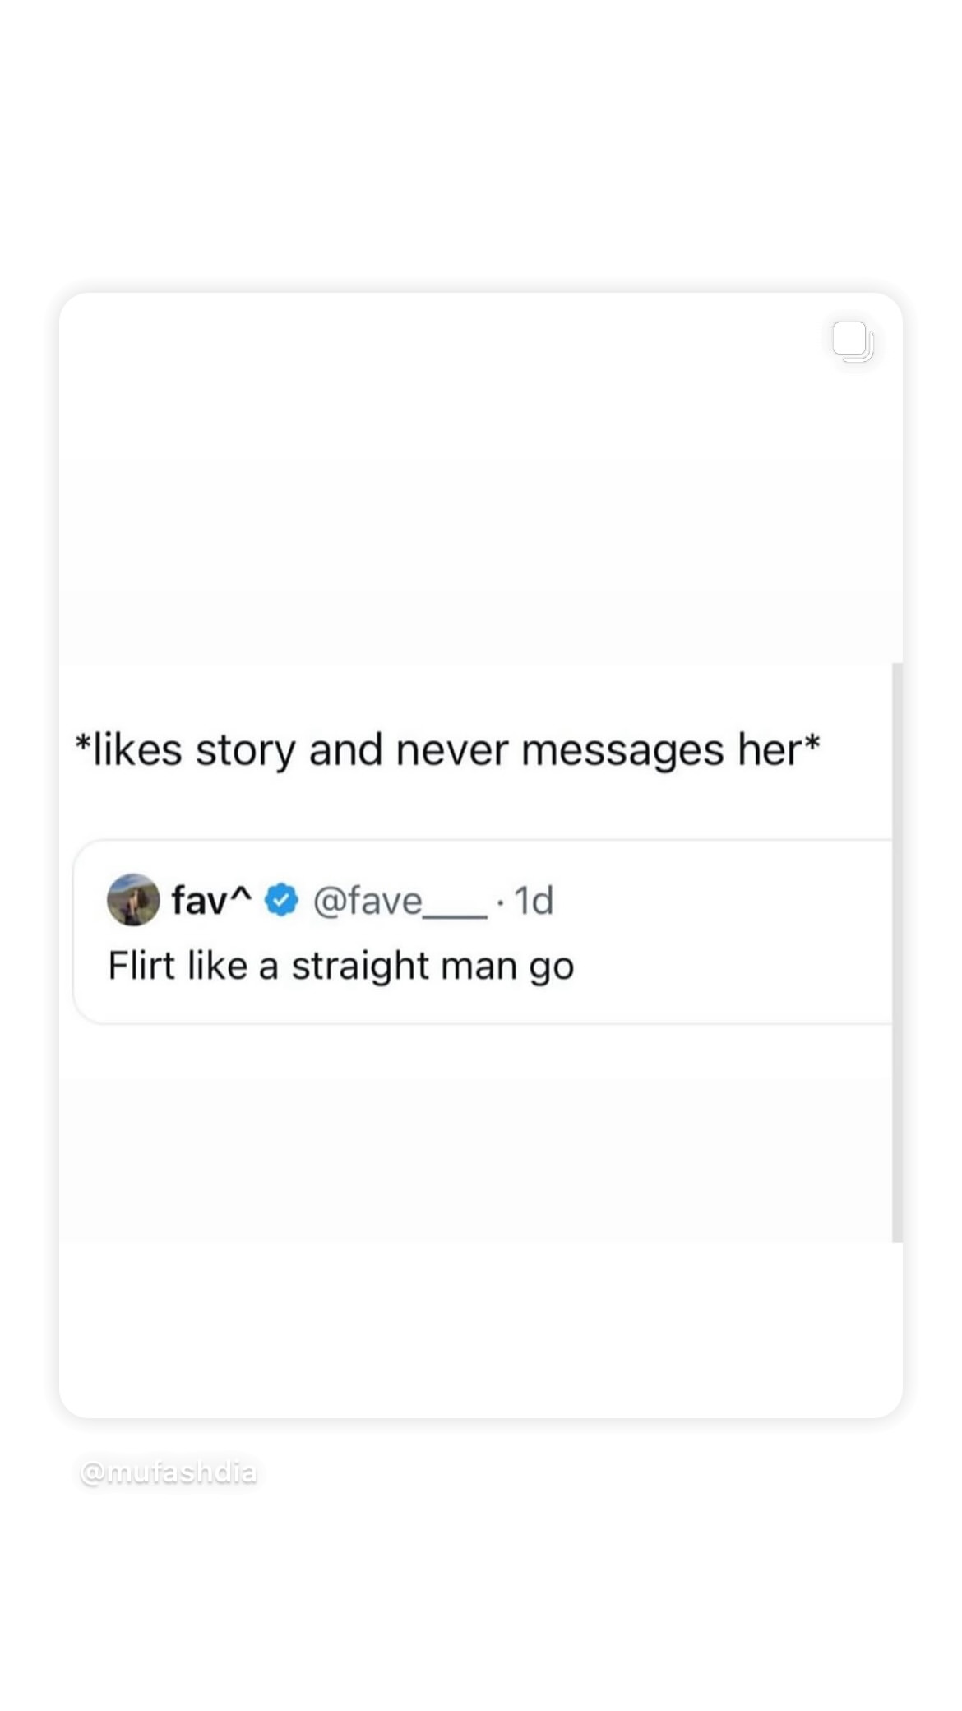
Task: Click the dot separator before 1d
Action: pyautogui.click(x=500, y=903)
